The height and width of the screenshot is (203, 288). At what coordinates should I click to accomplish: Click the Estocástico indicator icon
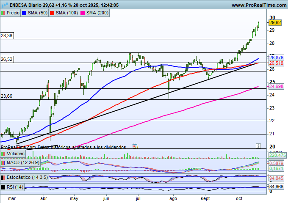click(x=4, y=178)
